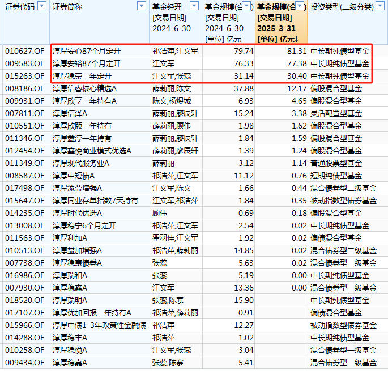
Task: Select the 证券代码 column header
Action: (26, 22)
